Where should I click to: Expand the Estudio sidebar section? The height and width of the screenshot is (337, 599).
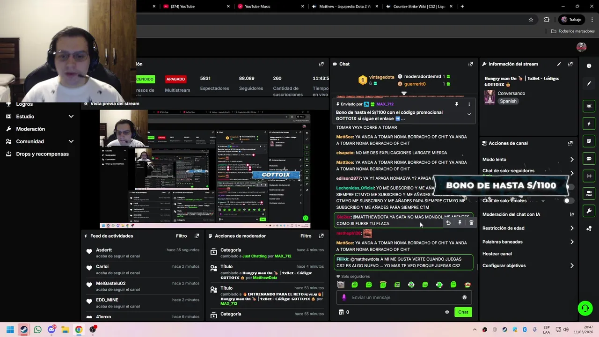click(71, 117)
